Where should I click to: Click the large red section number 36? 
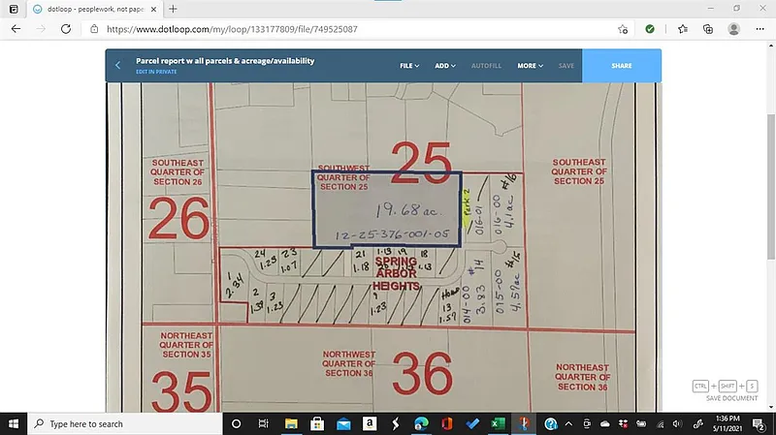[x=422, y=373]
